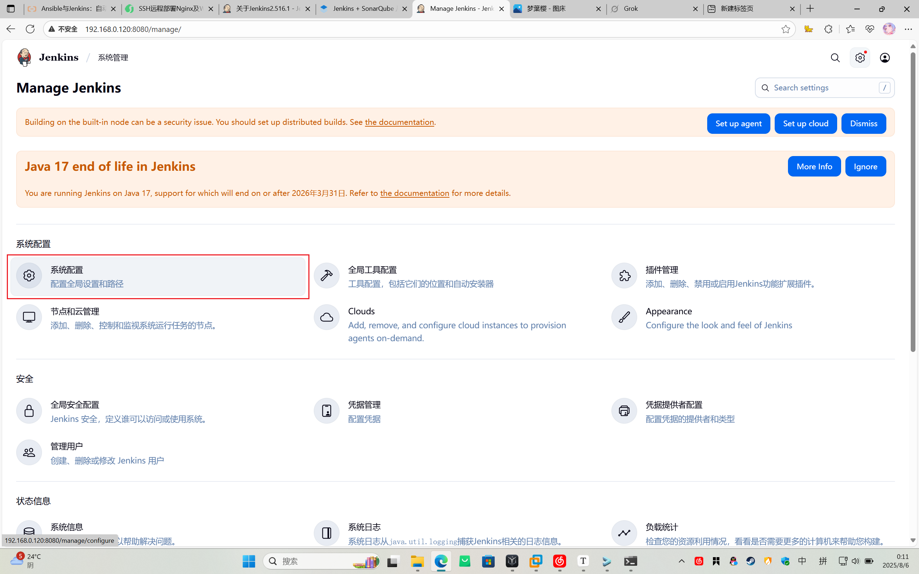This screenshot has width=919, height=574.
Task: Dismiss the built-in node warning
Action: 864,123
